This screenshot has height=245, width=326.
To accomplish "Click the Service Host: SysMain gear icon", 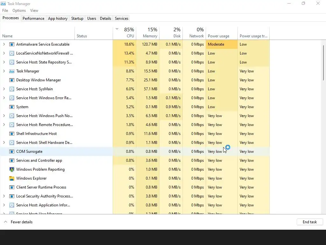I will click(12, 89).
